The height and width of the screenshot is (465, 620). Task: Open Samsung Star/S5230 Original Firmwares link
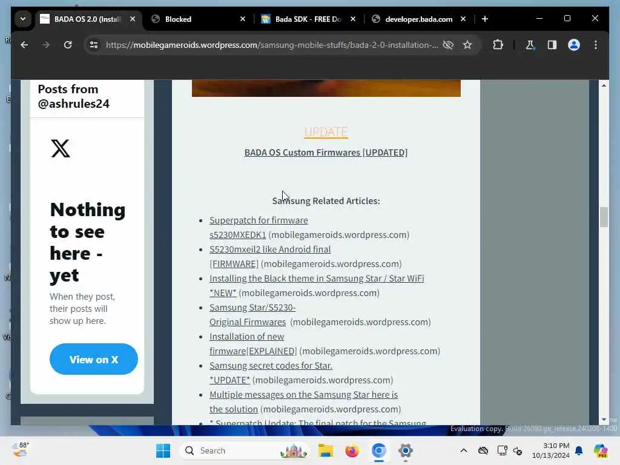click(252, 314)
